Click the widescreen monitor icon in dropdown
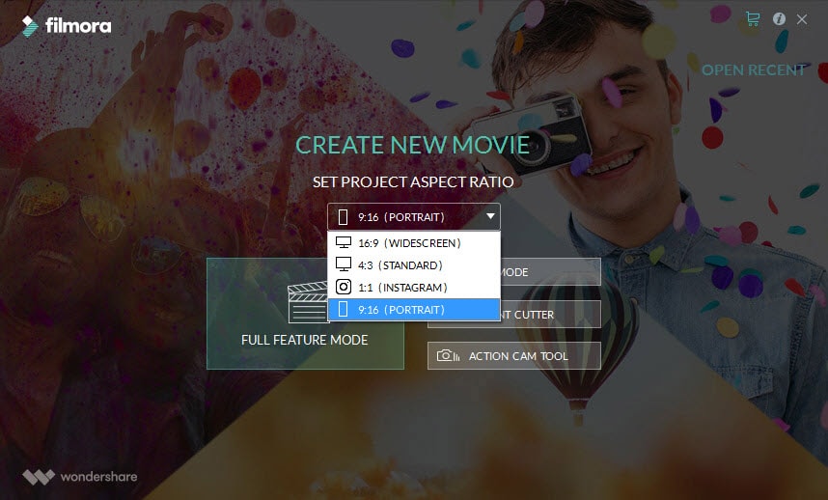This screenshot has width=828, height=500. point(344,242)
